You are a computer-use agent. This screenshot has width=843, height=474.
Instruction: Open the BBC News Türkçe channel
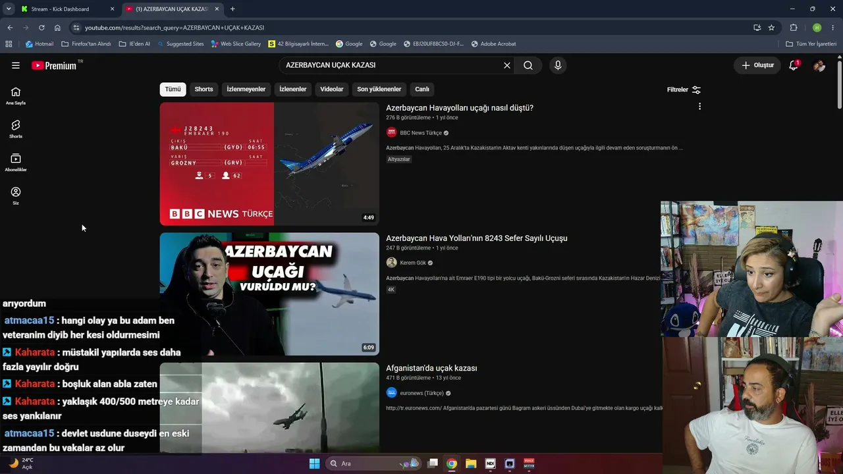421,133
